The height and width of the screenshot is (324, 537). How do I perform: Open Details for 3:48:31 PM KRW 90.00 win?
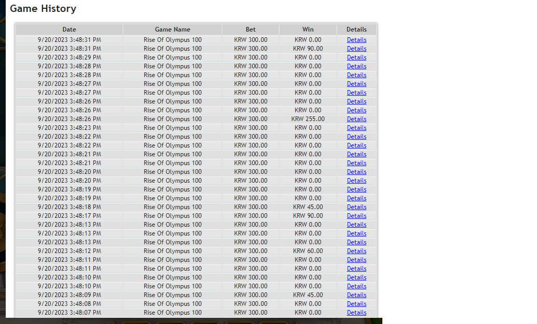[356, 49]
